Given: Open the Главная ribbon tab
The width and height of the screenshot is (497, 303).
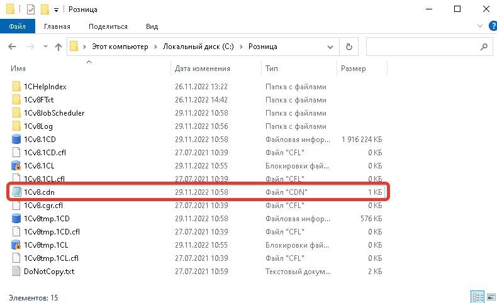Looking at the screenshot, I should coord(57,26).
